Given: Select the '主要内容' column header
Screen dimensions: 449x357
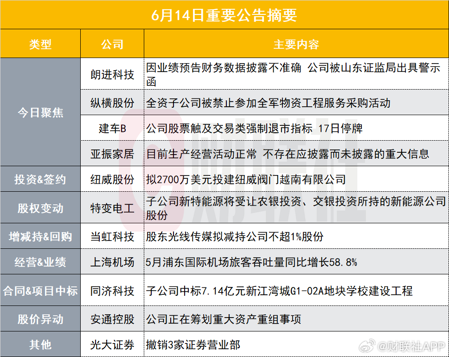Looking at the screenshot, I should pos(296,44).
